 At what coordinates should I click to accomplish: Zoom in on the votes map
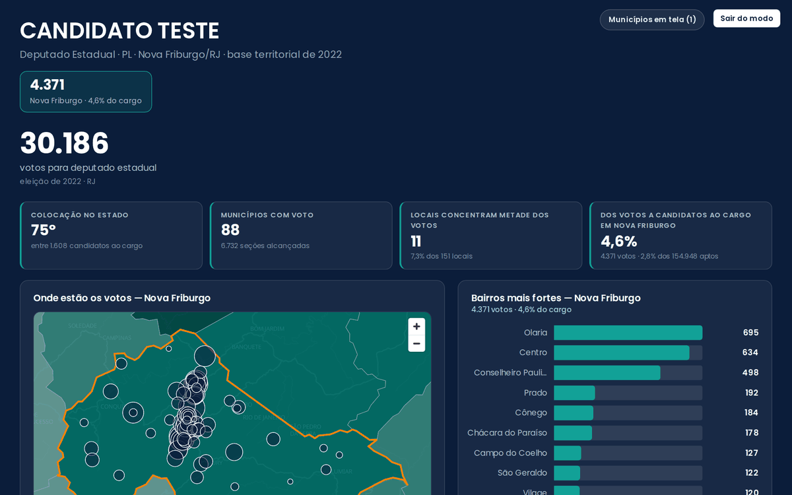tap(416, 327)
